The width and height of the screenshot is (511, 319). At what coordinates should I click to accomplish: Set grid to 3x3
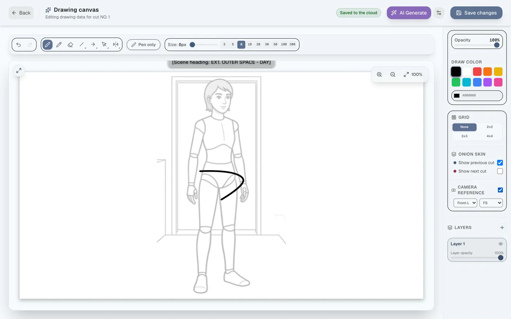pyautogui.click(x=464, y=136)
